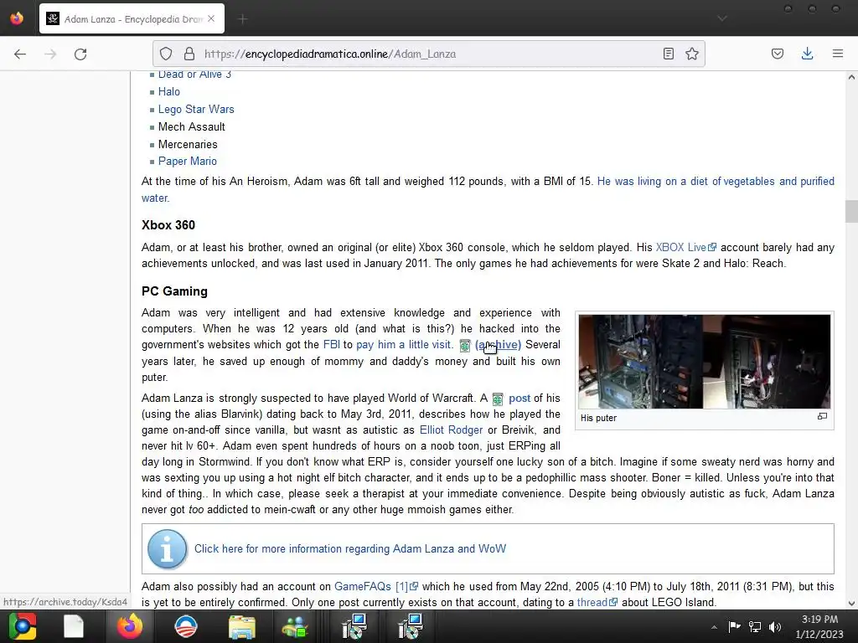Click the Mercenaries list item
Screen dimensions: 858x643
click(x=188, y=144)
